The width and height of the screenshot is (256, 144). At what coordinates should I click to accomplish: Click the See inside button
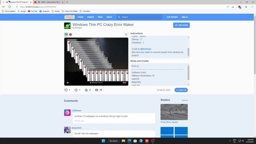pyautogui.click(x=181, y=25)
